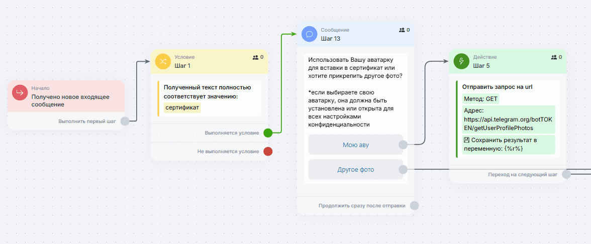Click the Мою аву button
Image resolution: width=591 pixels, height=244 pixels.
point(355,145)
